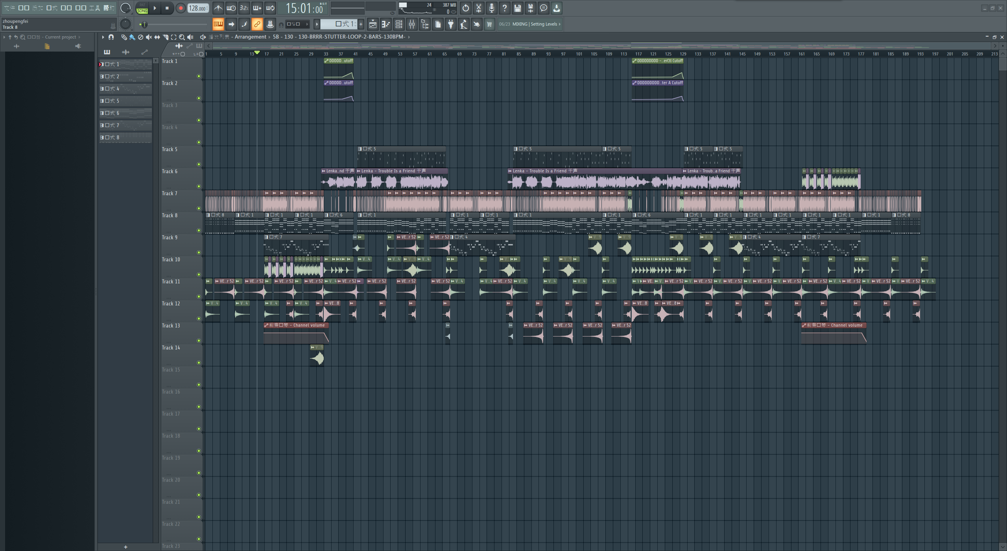Toggle the metronome icon
The image size is (1007, 551).
(x=218, y=8)
